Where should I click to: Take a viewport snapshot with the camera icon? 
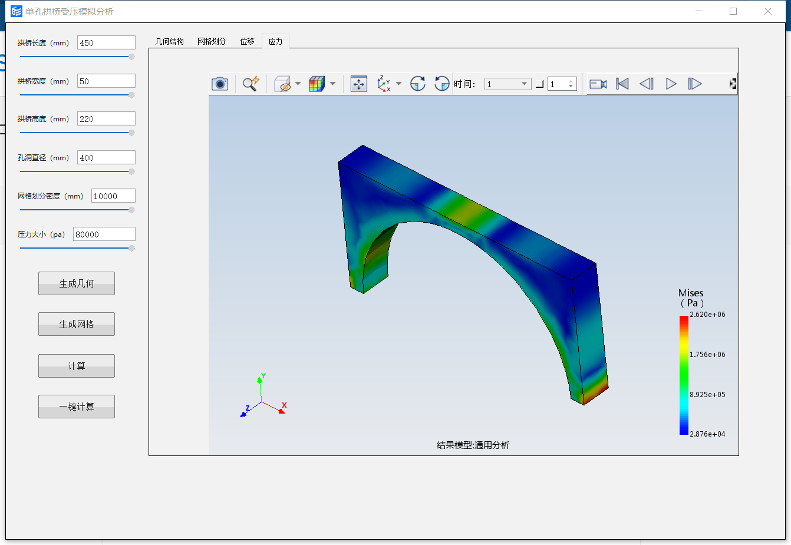pos(220,84)
